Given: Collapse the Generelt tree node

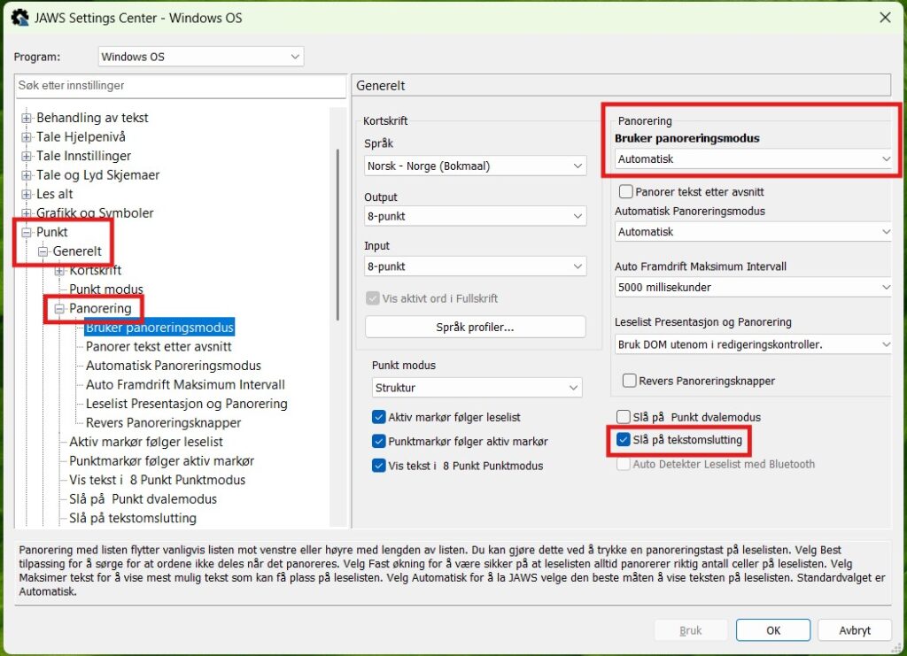Looking at the screenshot, I should click(43, 251).
